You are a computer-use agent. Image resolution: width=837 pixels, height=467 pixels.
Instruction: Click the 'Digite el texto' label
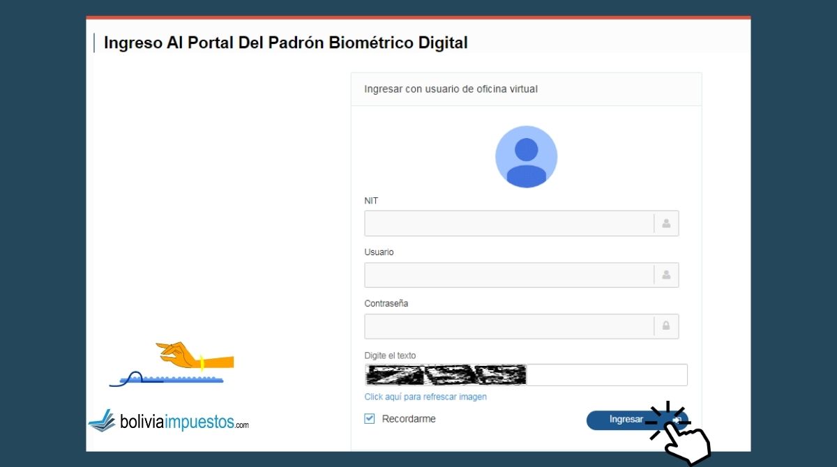(x=390, y=355)
